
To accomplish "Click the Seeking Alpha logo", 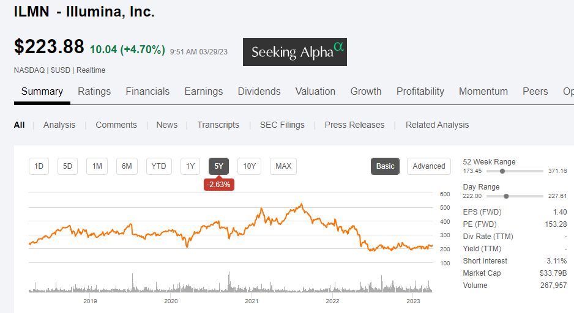I will pyautogui.click(x=295, y=52).
